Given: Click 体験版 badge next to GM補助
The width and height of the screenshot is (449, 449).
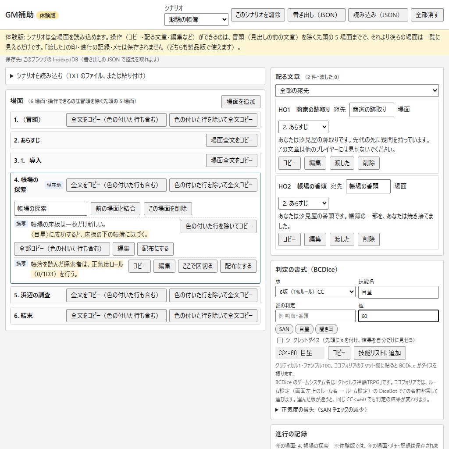Looking at the screenshot, I should click(47, 15).
